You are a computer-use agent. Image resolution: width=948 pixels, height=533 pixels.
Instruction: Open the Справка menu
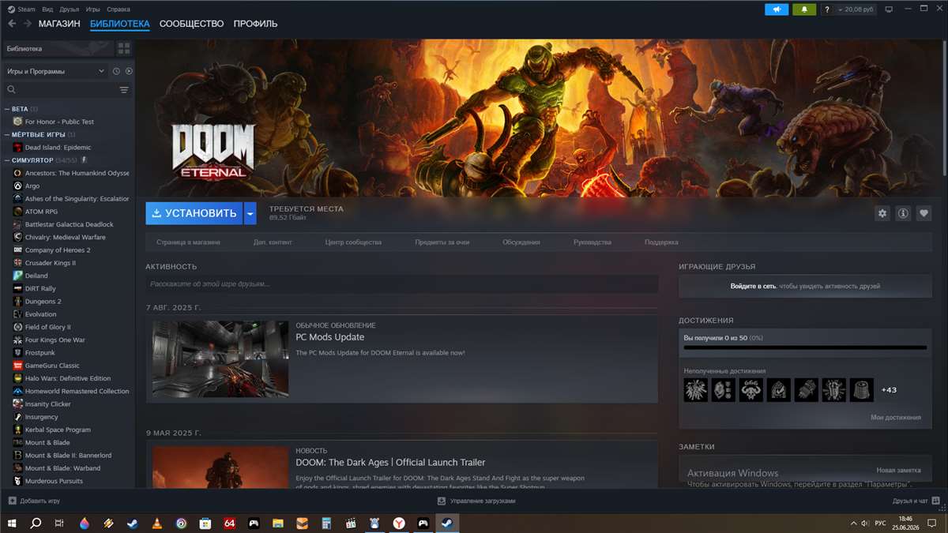pyautogui.click(x=118, y=9)
